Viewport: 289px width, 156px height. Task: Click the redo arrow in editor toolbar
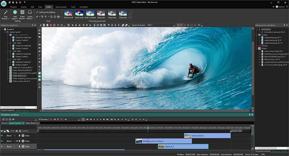[61, 25]
